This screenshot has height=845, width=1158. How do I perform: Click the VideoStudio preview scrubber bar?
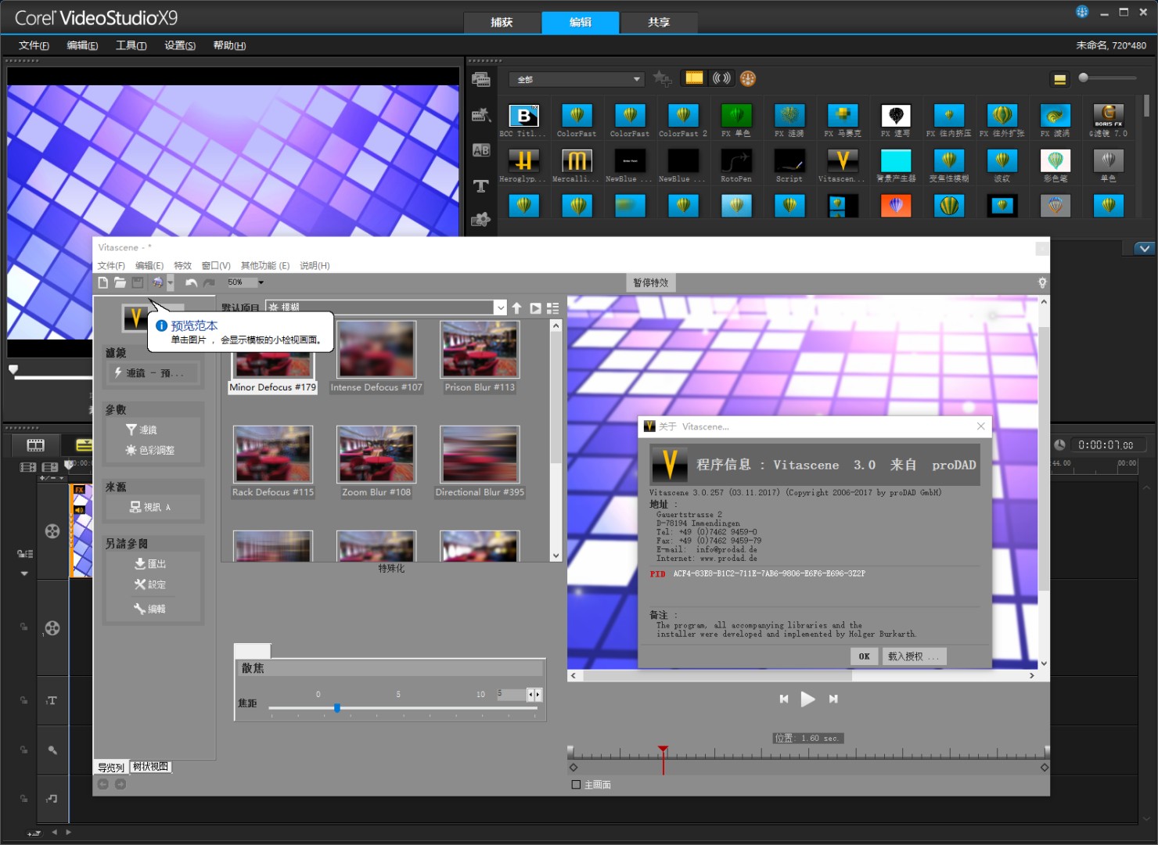(x=55, y=378)
